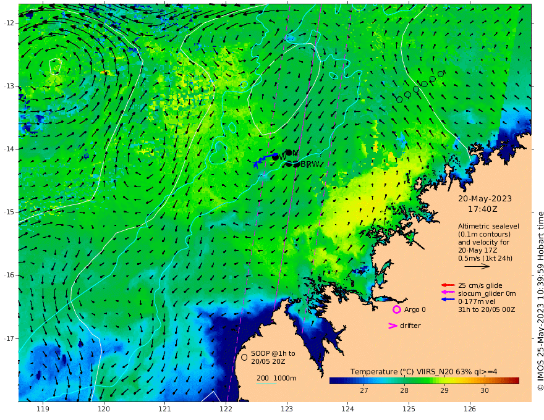
Task: Click longitude axis label 123
Action: [x=287, y=409]
